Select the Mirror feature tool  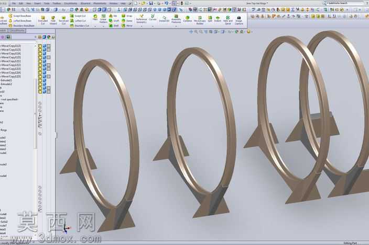127,26
